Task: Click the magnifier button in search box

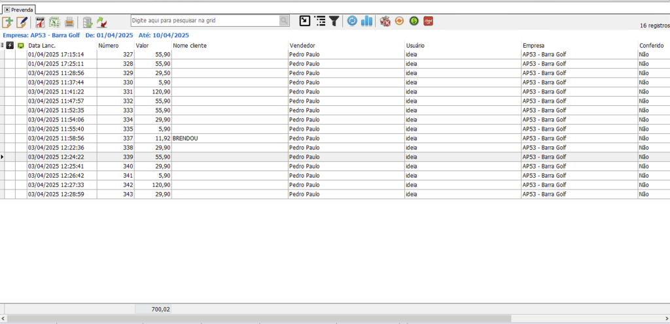Action: coord(284,21)
